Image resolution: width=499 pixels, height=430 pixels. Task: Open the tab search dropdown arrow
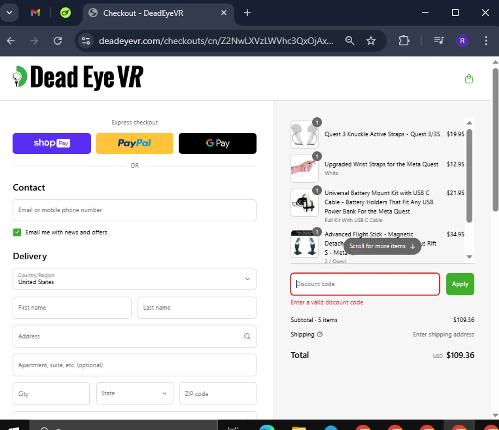coord(9,13)
